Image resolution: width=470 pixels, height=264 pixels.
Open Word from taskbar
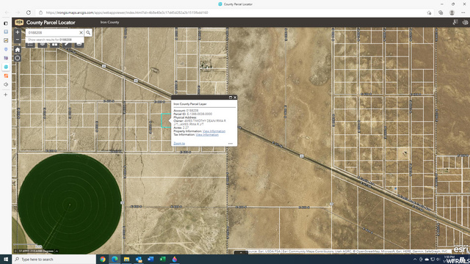(151, 259)
